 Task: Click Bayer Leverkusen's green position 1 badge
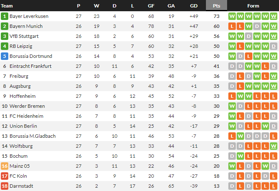[x=5, y=16]
